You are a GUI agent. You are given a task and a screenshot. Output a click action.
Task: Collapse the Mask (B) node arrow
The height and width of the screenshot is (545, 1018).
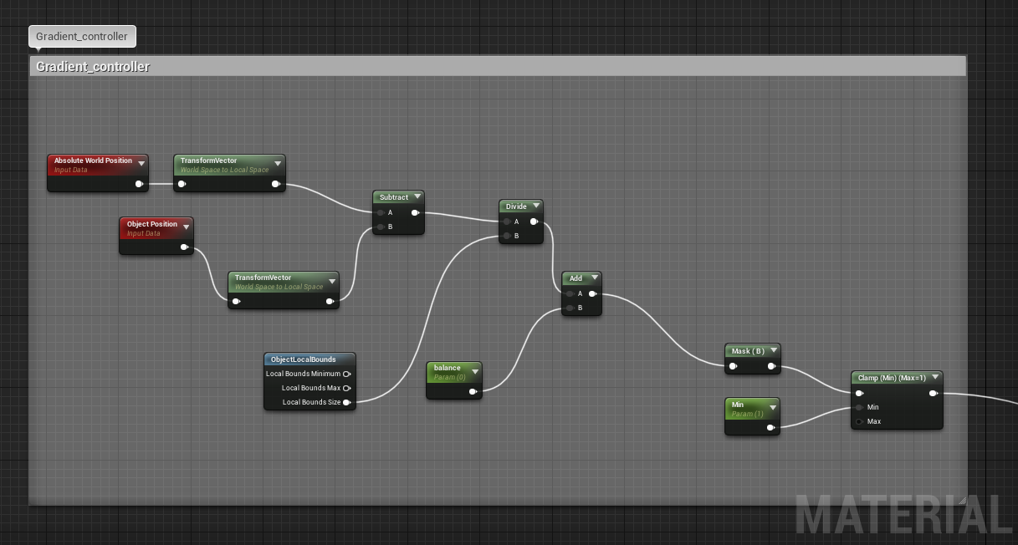click(x=773, y=351)
